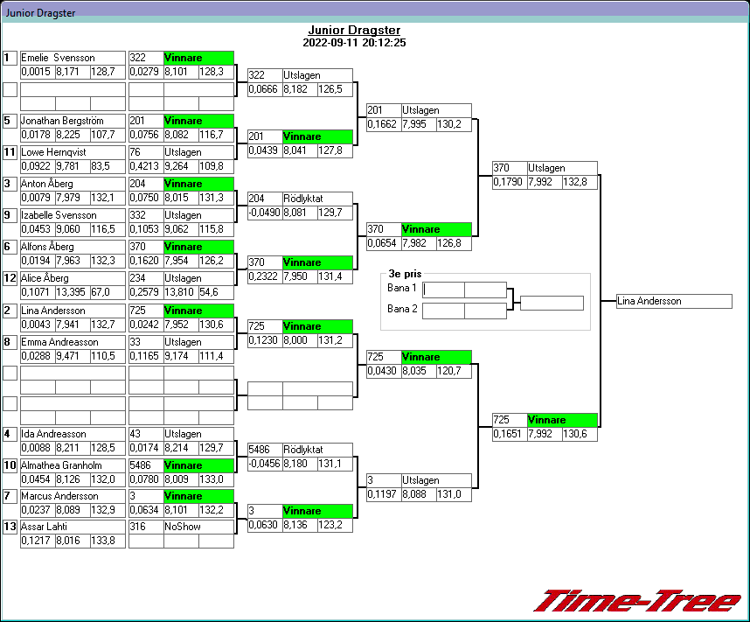Click the -0,0490 reaction time cell

coord(265,213)
